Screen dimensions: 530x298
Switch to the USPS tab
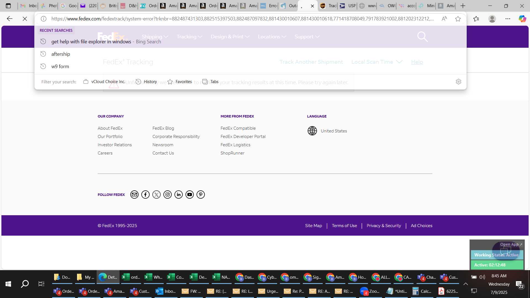coord(348,6)
